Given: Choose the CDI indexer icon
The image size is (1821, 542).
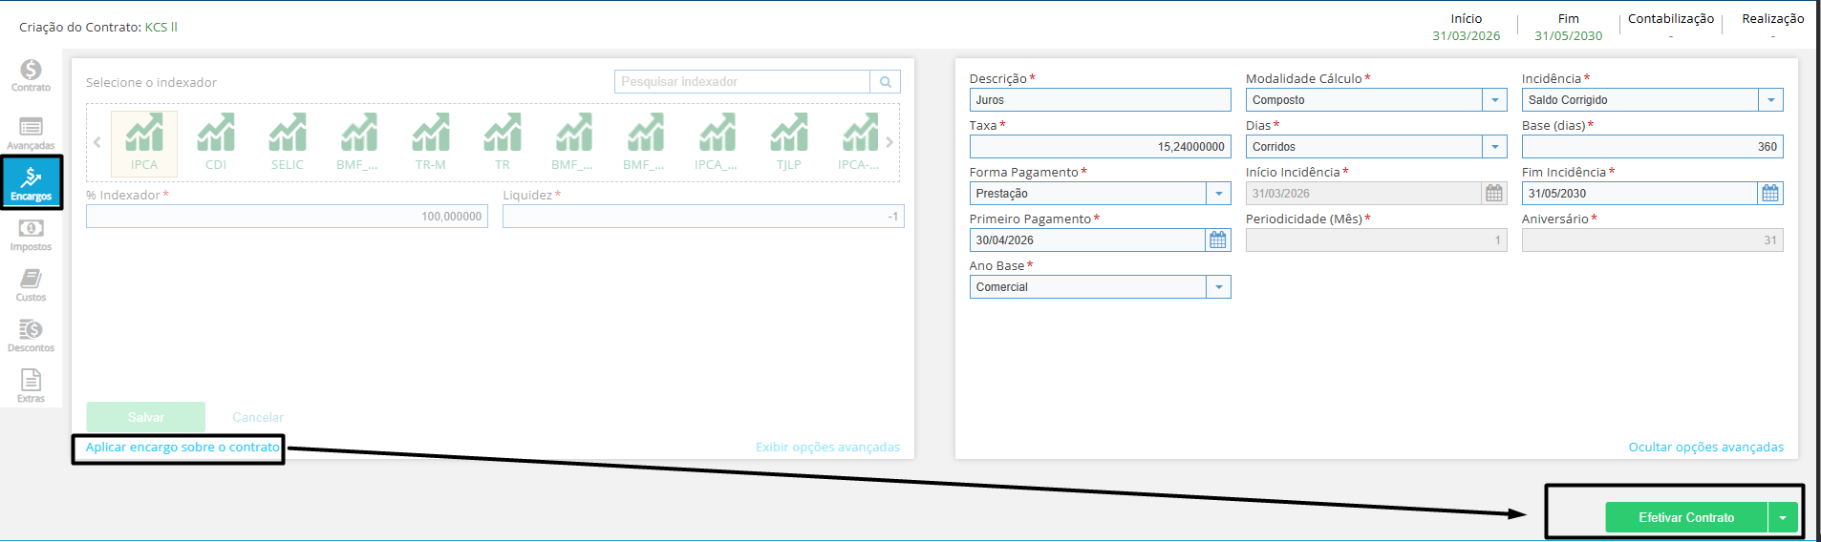Looking at the screenshot, I should click(216, 142).
